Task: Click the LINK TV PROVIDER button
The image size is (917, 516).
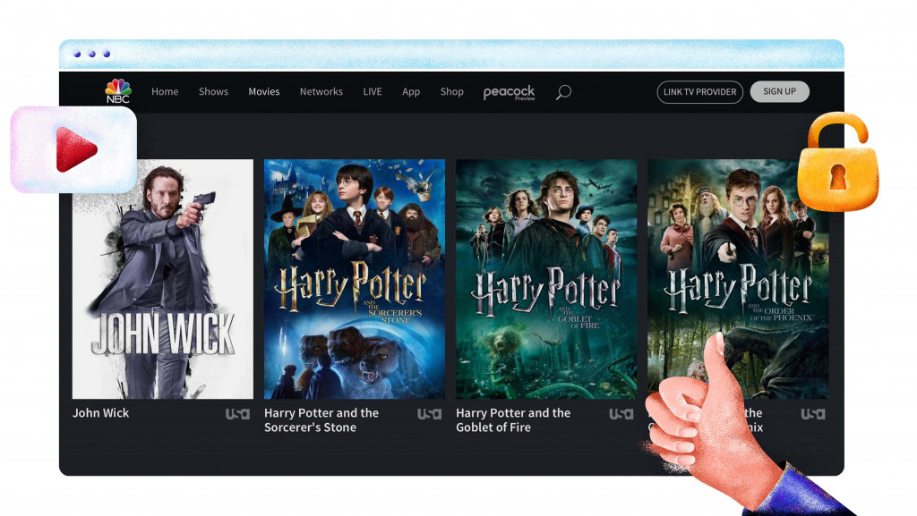Action: point(700,91)
